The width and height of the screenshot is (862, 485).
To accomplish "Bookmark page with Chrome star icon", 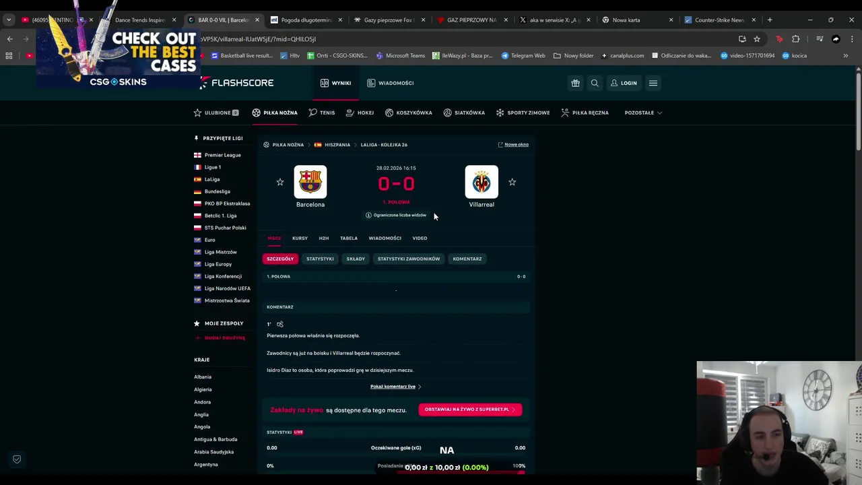I will (757, 39).
